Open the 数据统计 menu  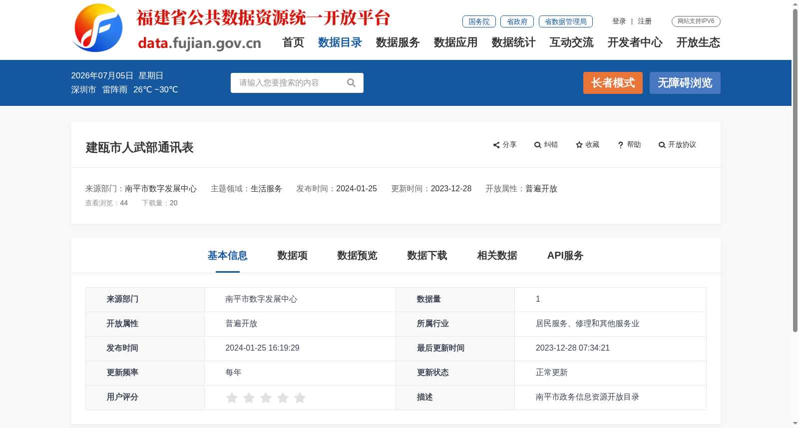point(514,42)
